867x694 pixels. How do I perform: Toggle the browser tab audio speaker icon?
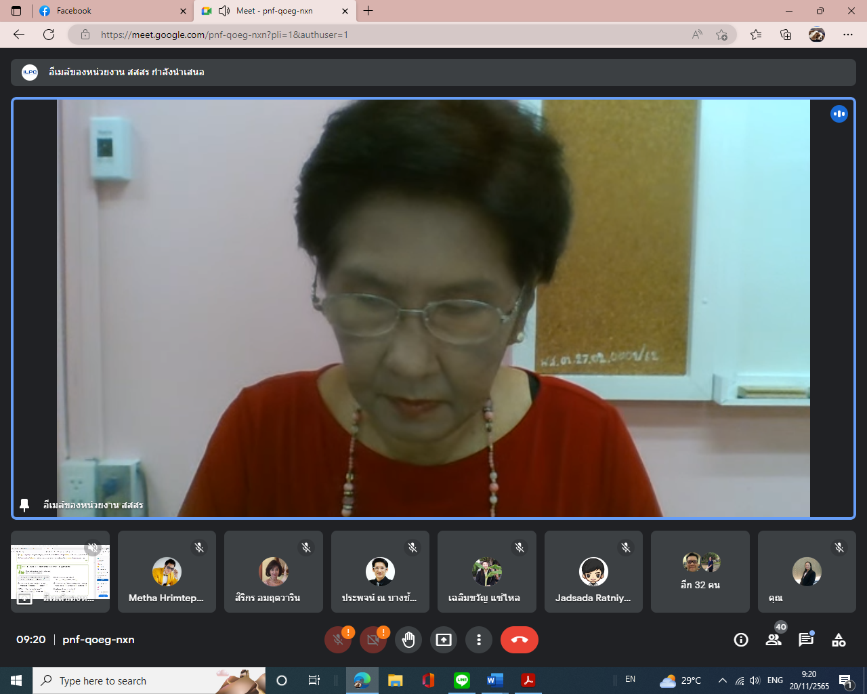[x=224, y=11]
